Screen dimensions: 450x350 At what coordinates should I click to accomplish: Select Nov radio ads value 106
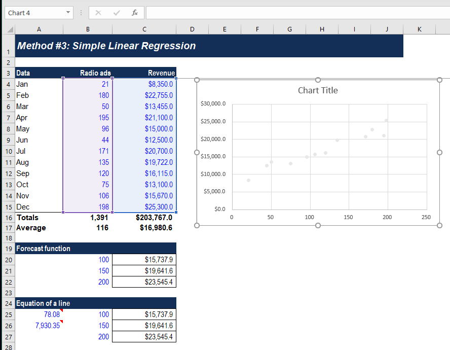tap(88, 196)
